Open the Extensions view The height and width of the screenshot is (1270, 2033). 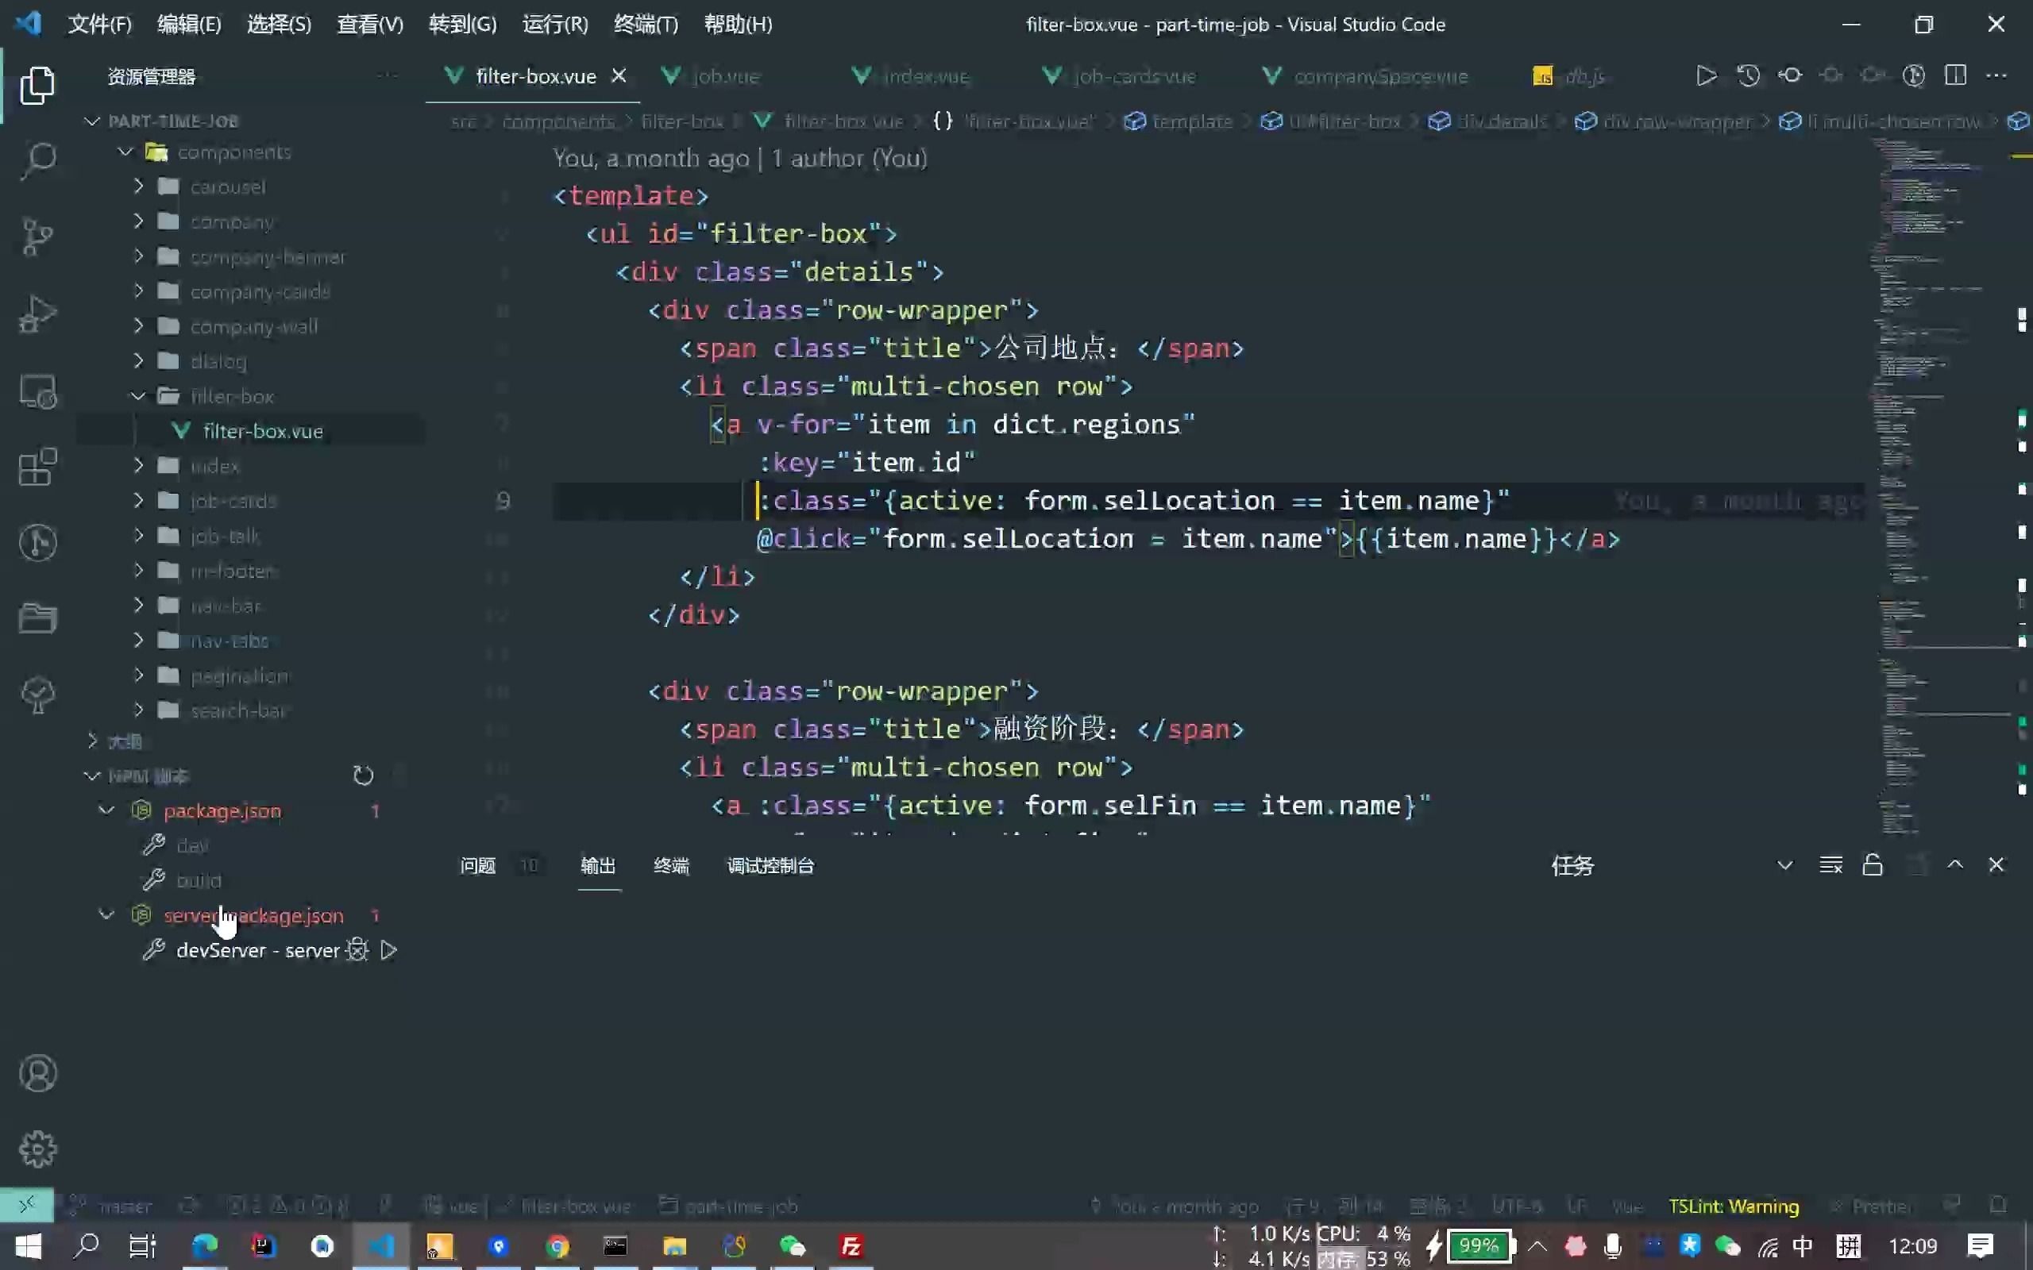(37, 466)
